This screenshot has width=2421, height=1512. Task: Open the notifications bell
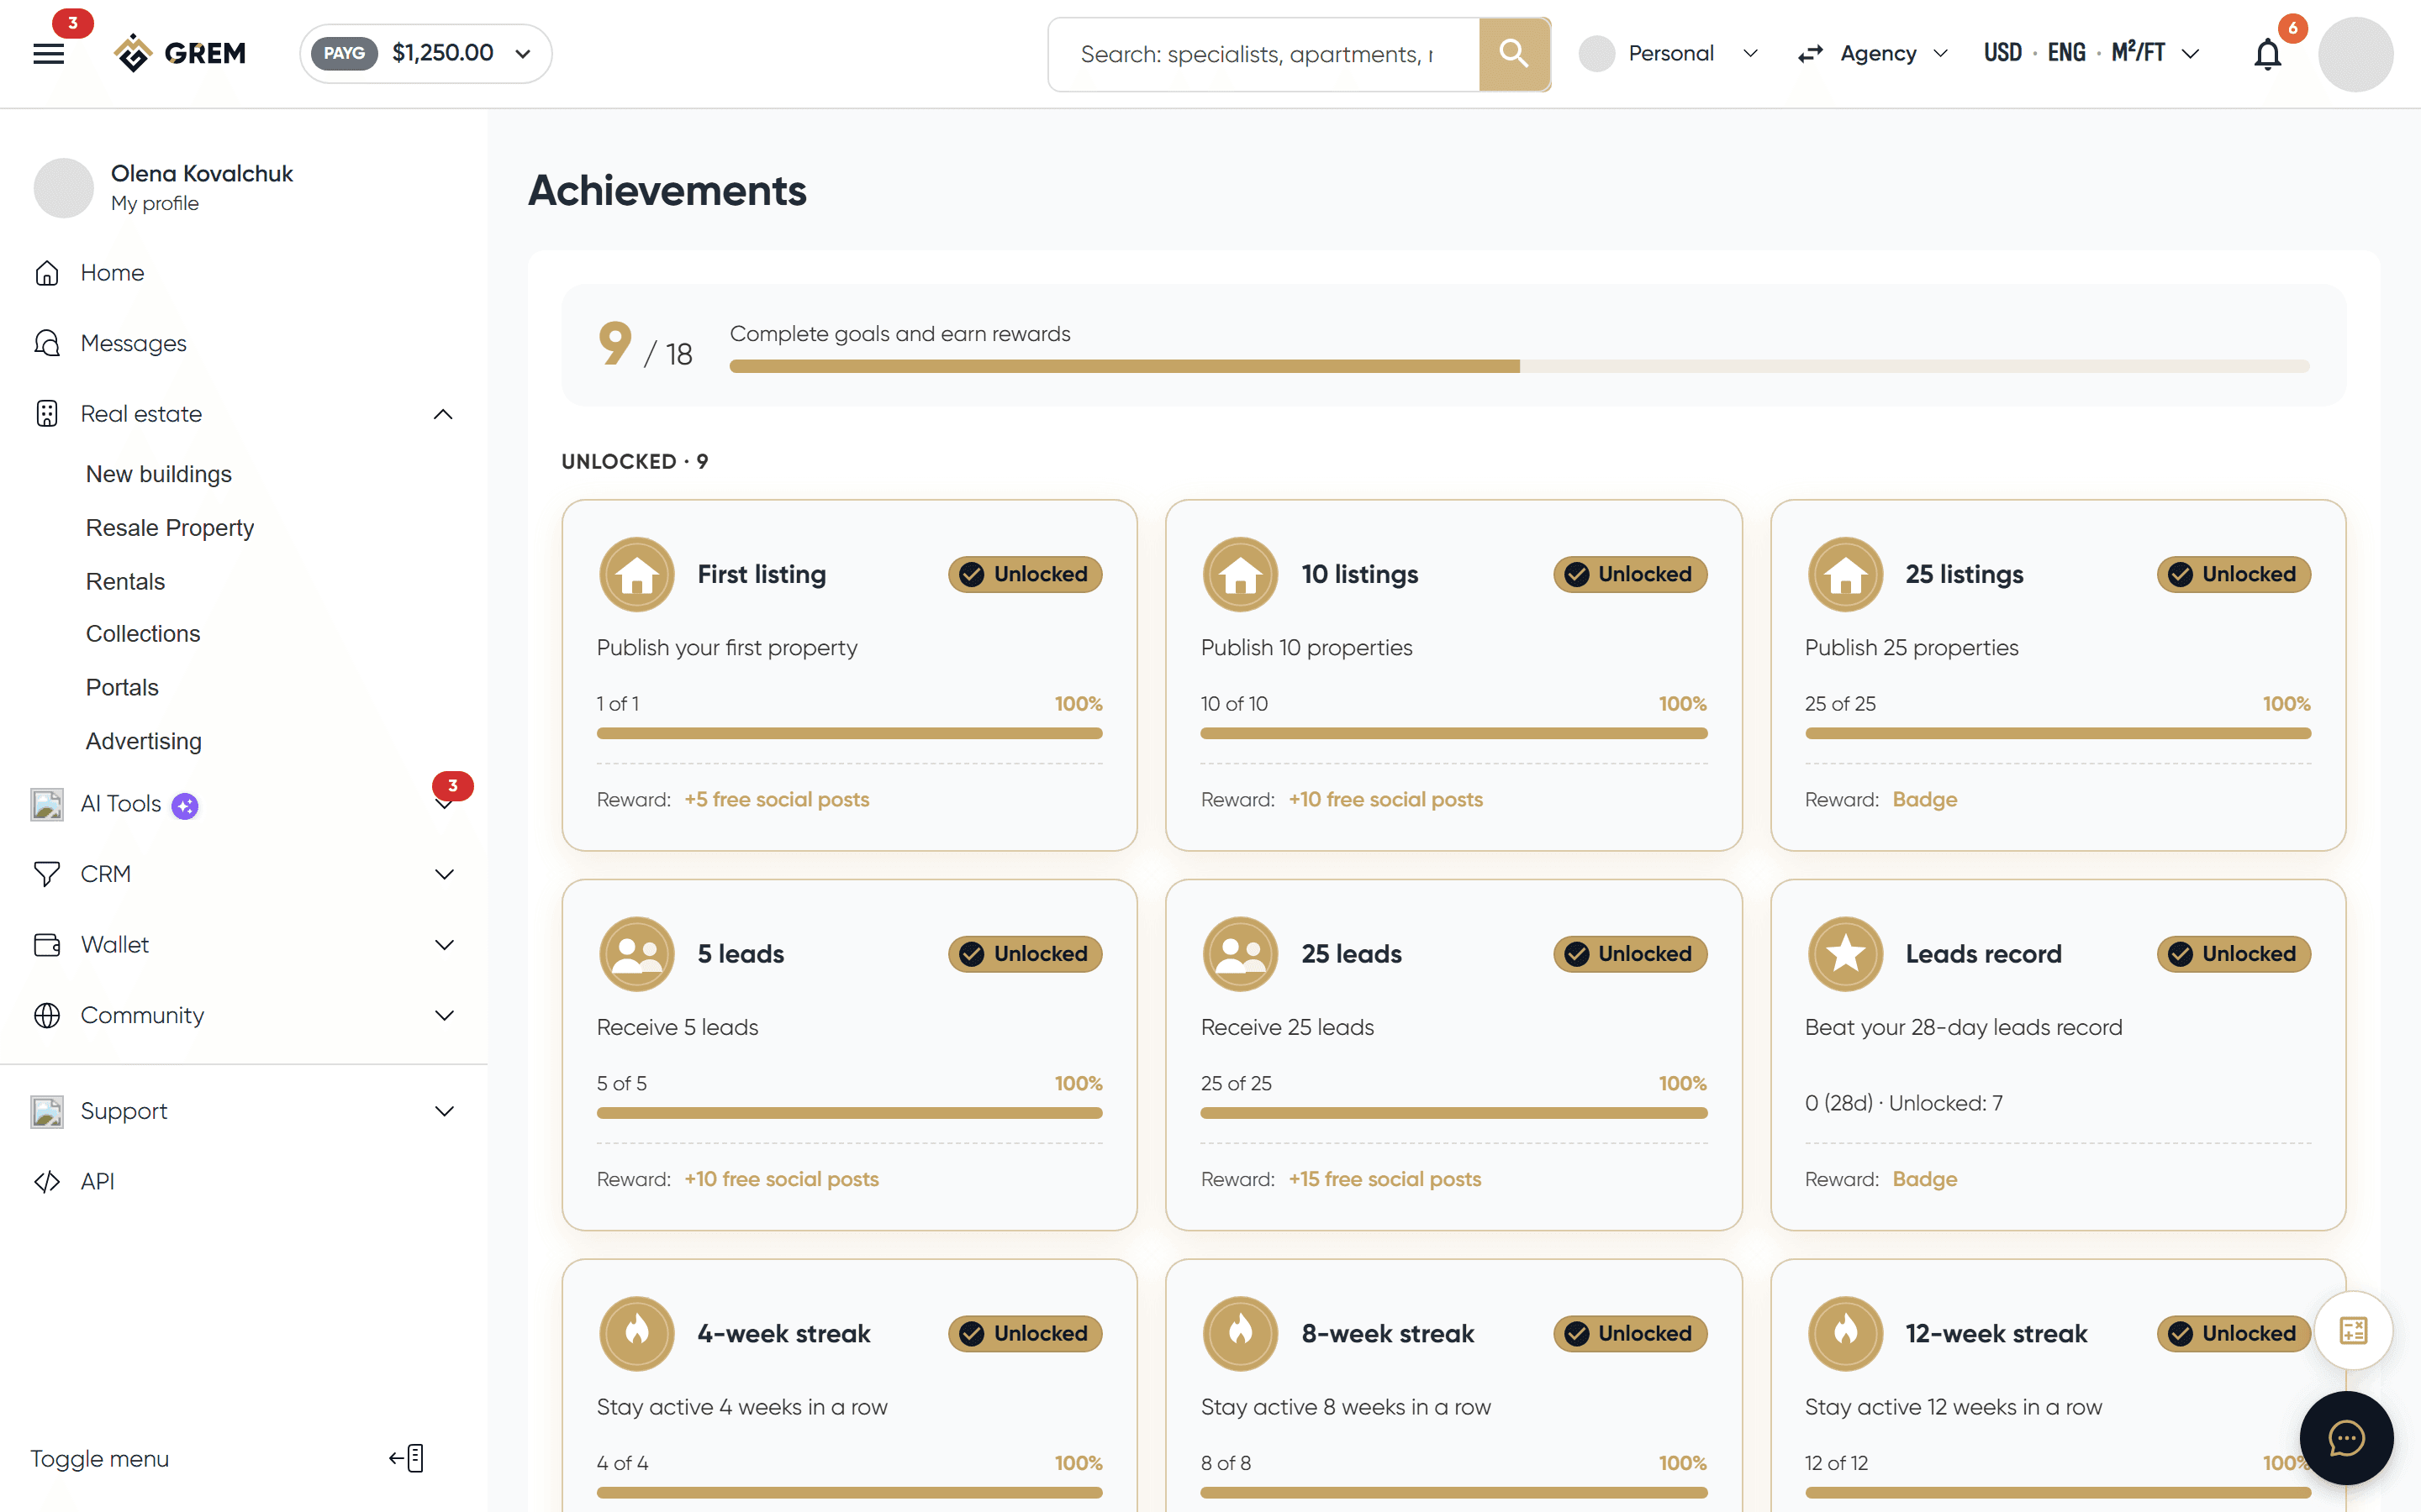(2267, 54)
